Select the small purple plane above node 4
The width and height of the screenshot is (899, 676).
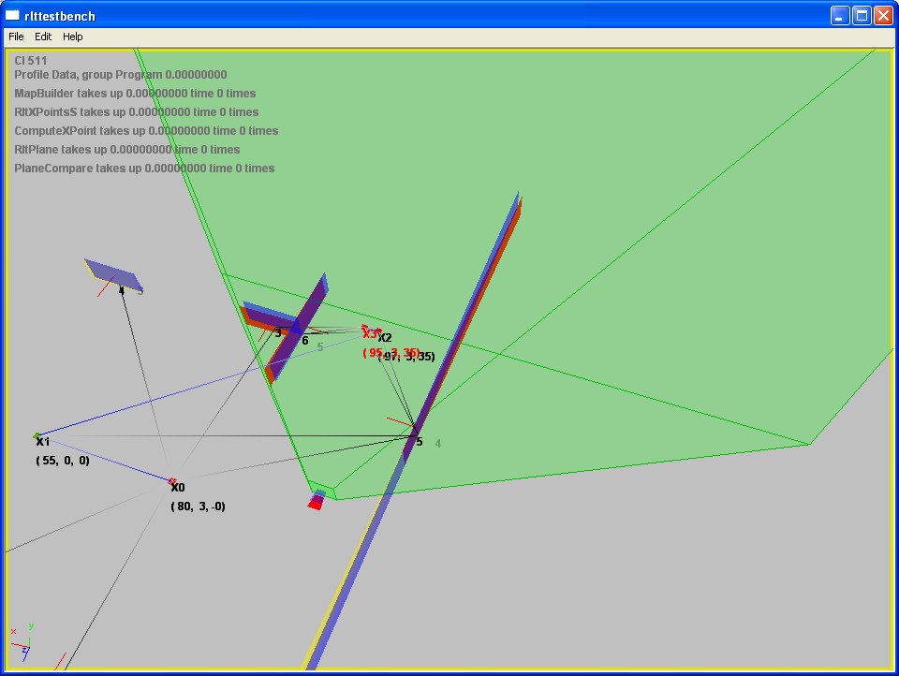tap(112, 274)
